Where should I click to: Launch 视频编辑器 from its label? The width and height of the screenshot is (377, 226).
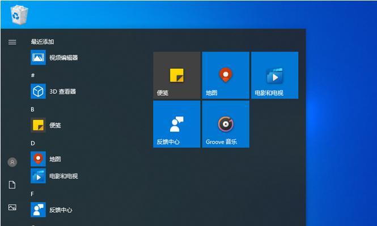tap(63, 58)
